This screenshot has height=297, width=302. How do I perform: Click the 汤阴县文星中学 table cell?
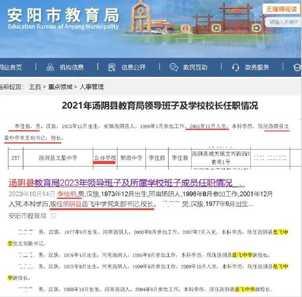(x=58, y=158)
